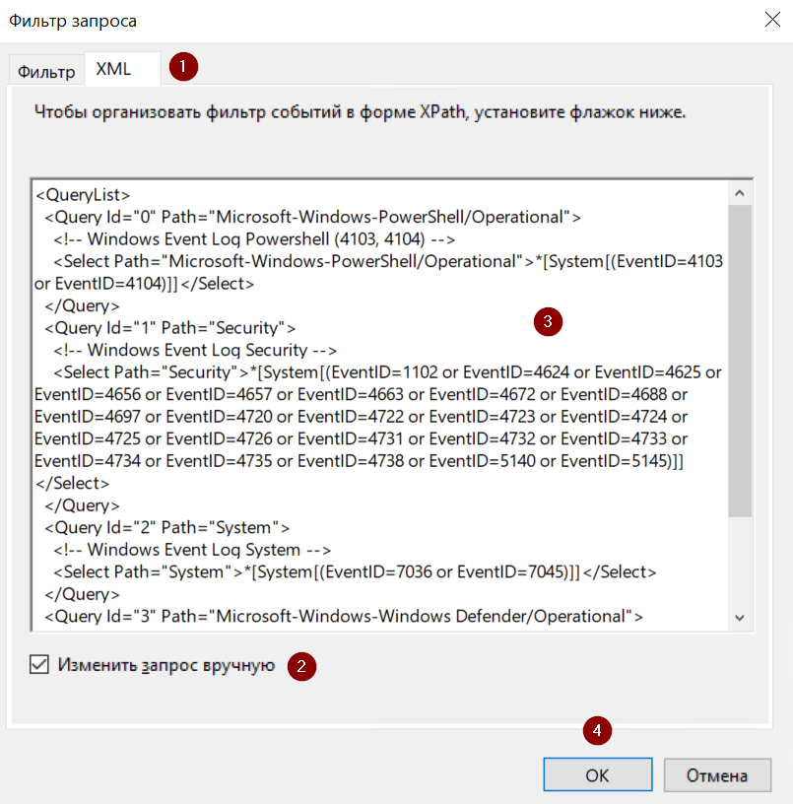The height and width of the screenshot is (804, 793).
Task: Confirm the filter with OK
Action: 597,774
